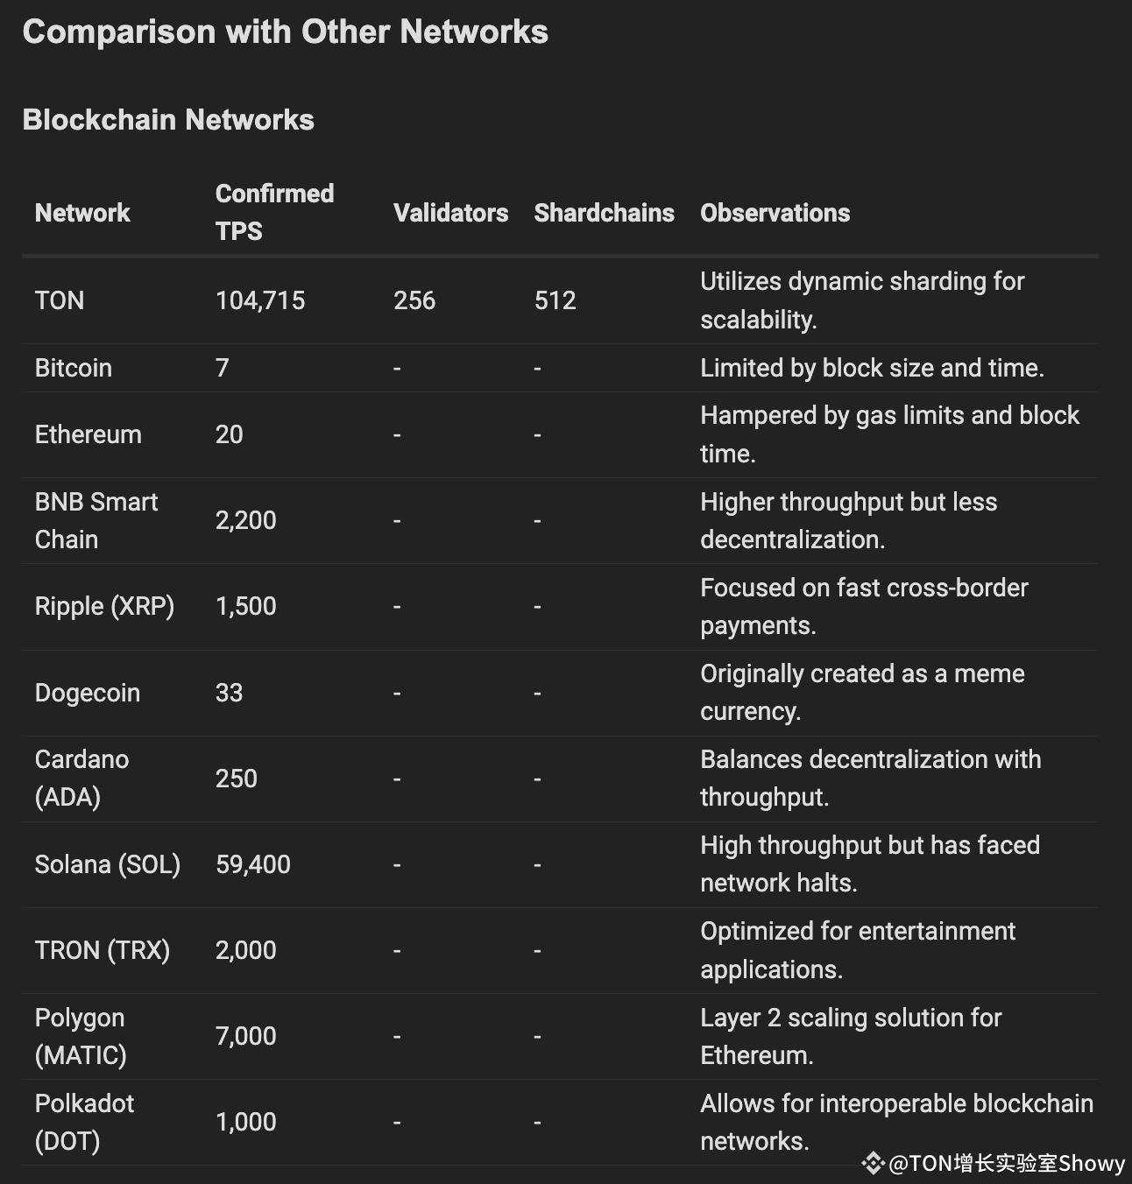Screen dimensions: 1132x1184
Task: Select the 256 validators value
Action: coord(414,300)
